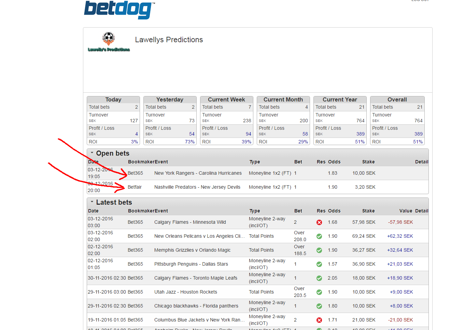464x330 pixels.
Task: Select the Current Year stats header
Action: (x=340, y=99)
